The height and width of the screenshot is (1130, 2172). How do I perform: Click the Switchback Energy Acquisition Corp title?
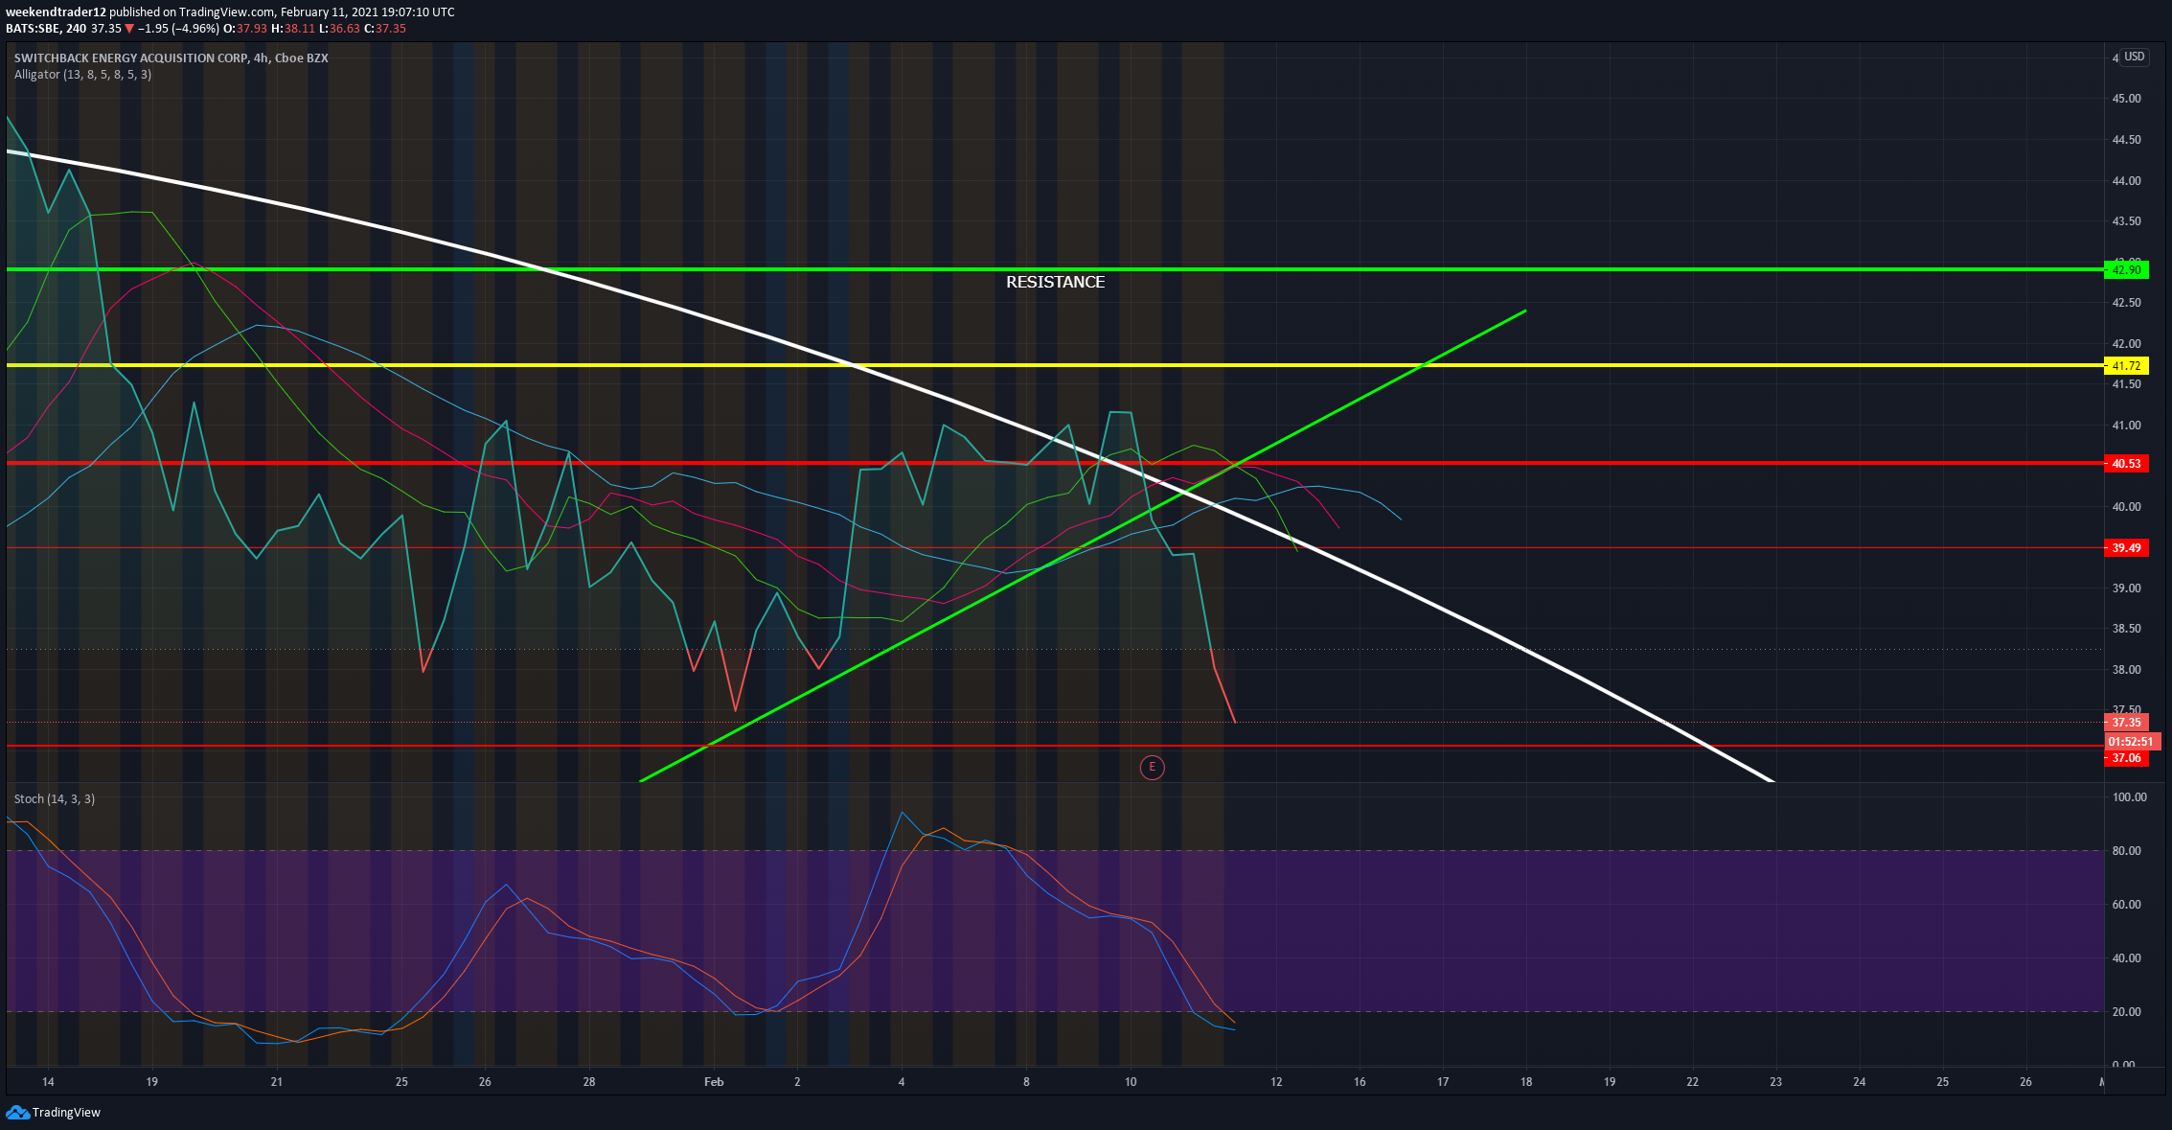click(x=171, y=58)
